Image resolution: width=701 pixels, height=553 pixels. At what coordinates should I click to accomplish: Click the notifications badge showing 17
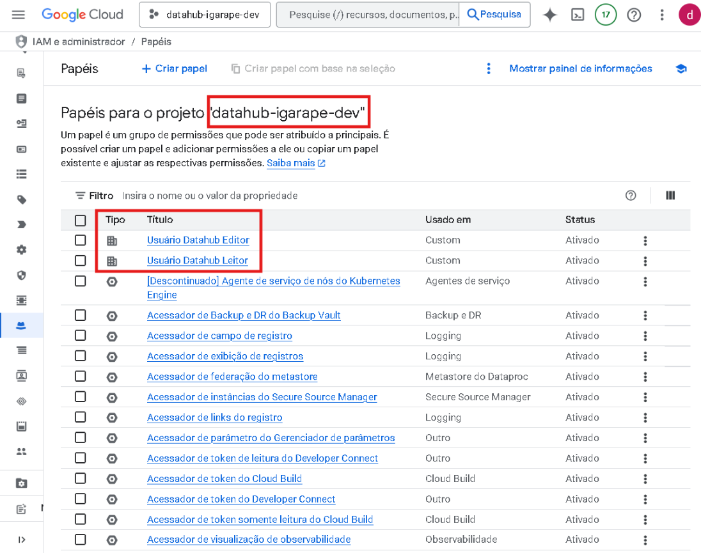coord(605,14)
